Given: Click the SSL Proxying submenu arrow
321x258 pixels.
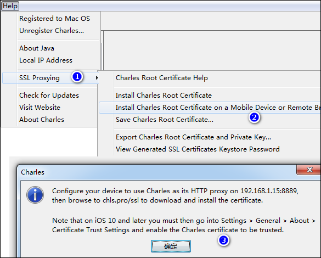Looking at the screenshot, I should pos(97,78).
